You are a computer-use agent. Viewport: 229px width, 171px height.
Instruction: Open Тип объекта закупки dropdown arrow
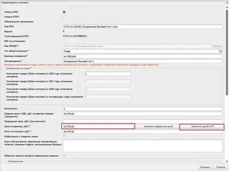point(221,51)
